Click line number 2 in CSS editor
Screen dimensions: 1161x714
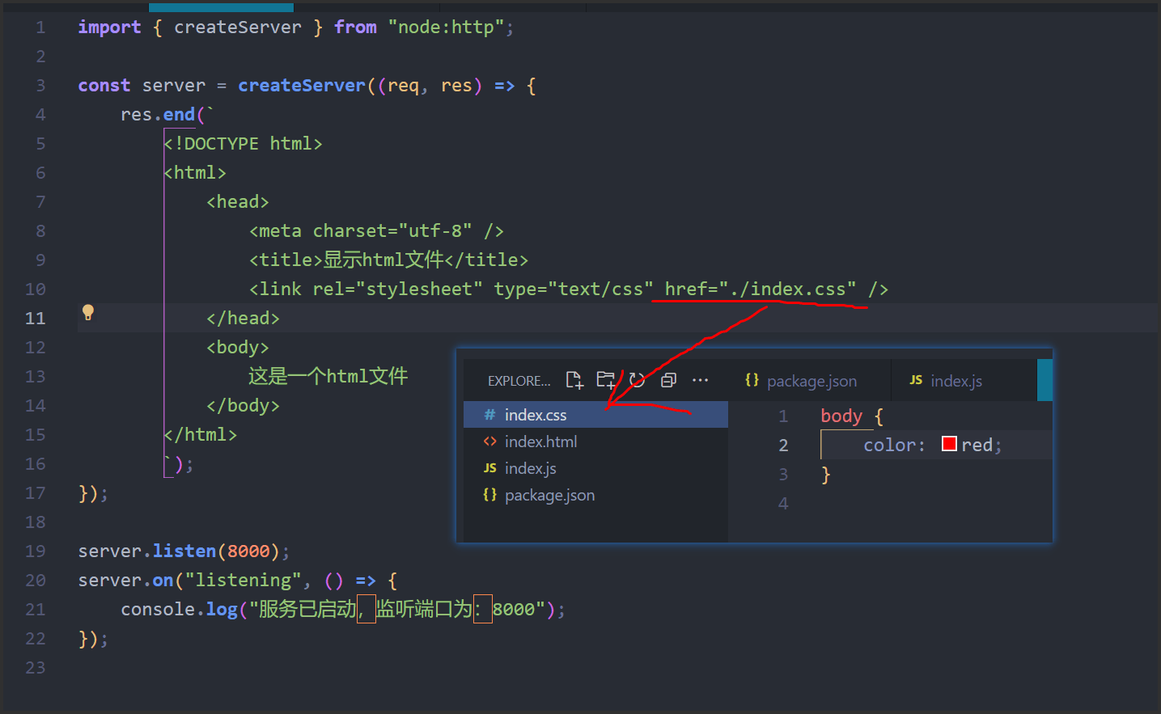(x=783, y=445)
